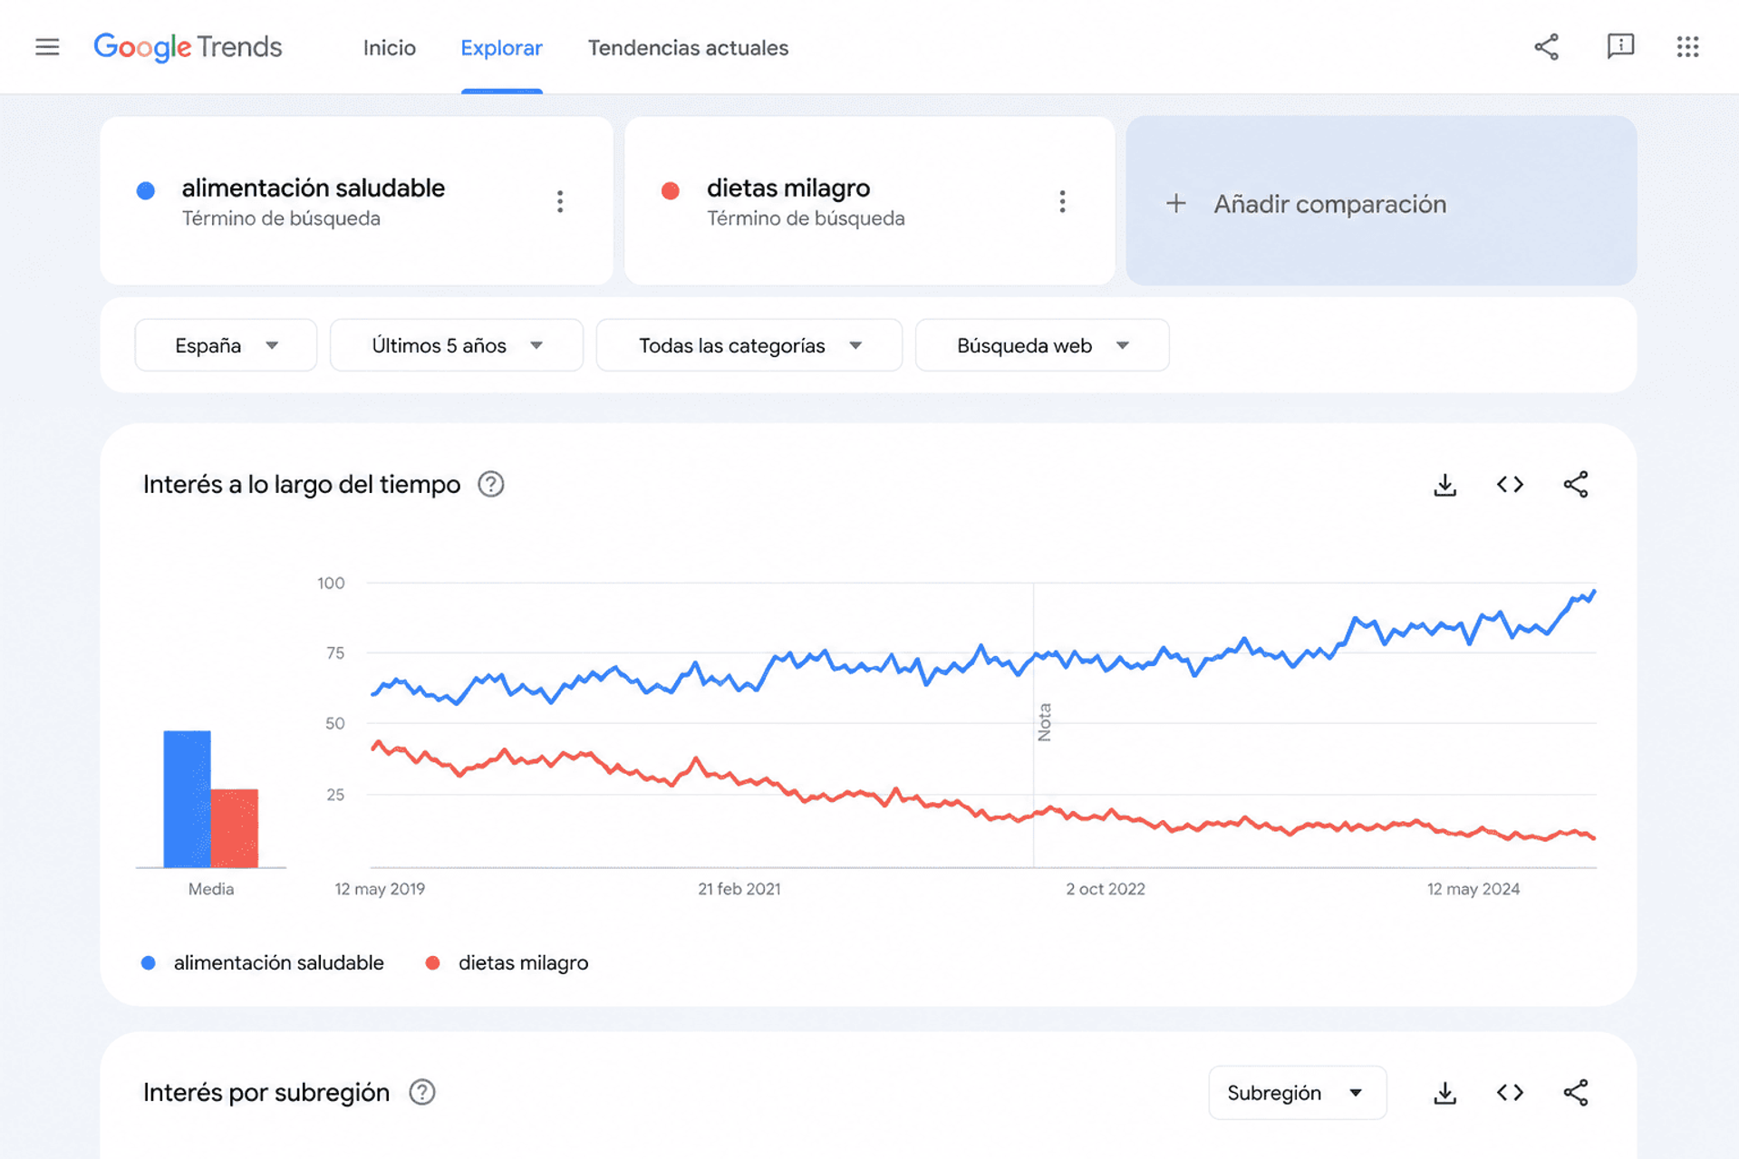Edit the dietas milagro search term
1739x1159 pixels.
(788, 188)
